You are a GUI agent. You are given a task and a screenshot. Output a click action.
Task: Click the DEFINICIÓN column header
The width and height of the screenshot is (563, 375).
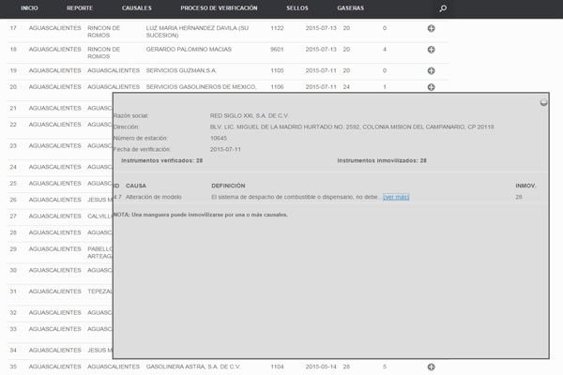pos(229,186)
